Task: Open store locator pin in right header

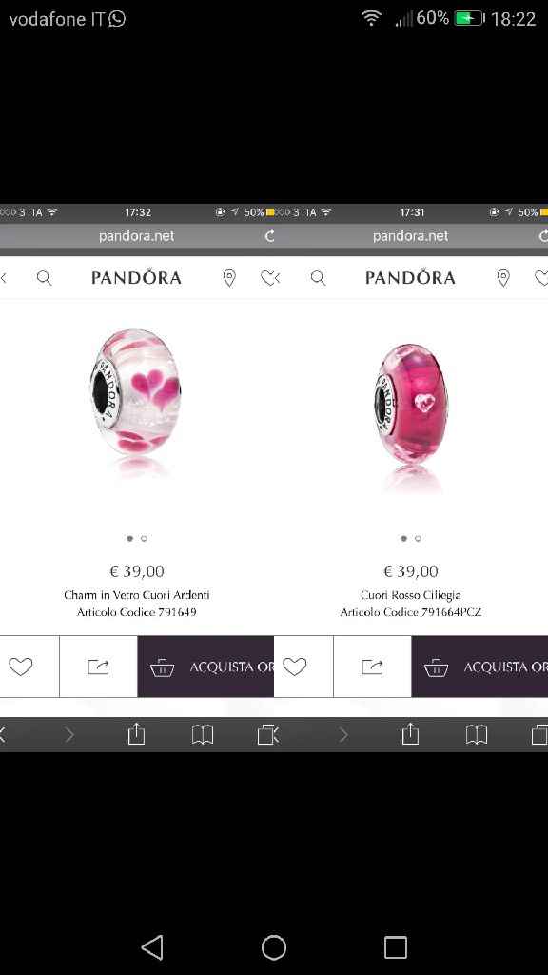Action: (503, 278)
